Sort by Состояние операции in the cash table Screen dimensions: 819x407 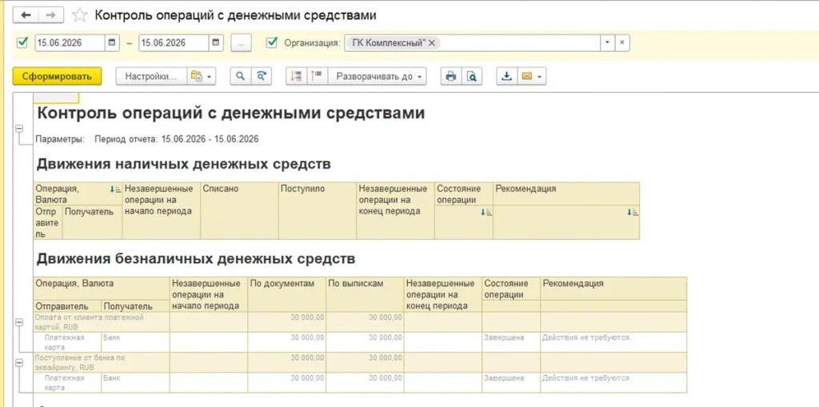(x=486, y=212)
